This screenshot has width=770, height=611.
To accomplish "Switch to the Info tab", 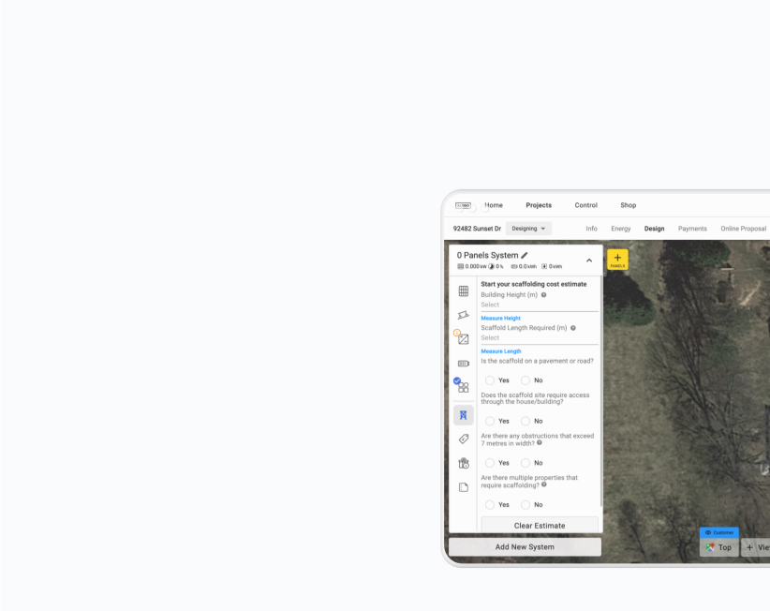I will 591,229.
